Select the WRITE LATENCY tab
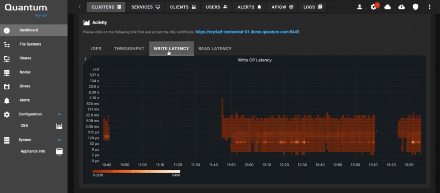Viewport: 440px width, 193px height. pyautogui.click(x=171, y=49)
